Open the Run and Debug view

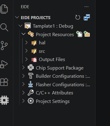[4, 64]
